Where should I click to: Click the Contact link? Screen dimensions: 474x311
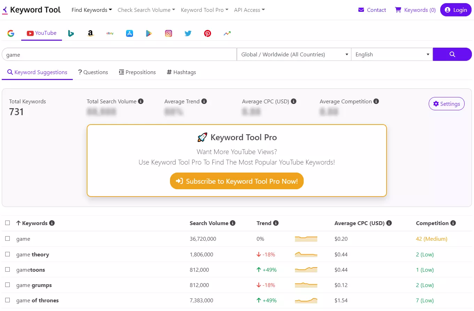(372, 10)
